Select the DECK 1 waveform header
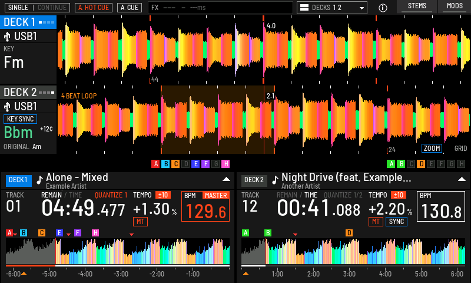471x283 pixels. coord(28,22)
